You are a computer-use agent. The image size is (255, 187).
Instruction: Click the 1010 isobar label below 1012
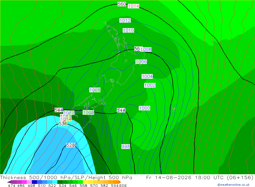pos(128,30)
